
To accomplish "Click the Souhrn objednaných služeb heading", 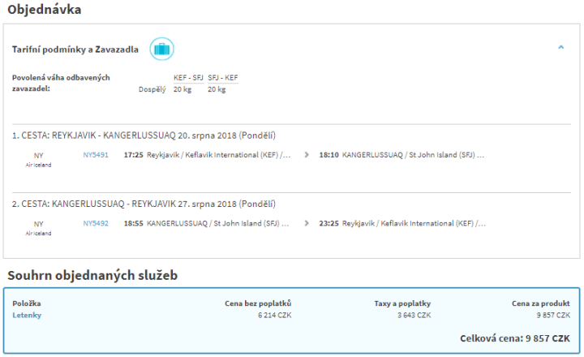I will 92,276.
